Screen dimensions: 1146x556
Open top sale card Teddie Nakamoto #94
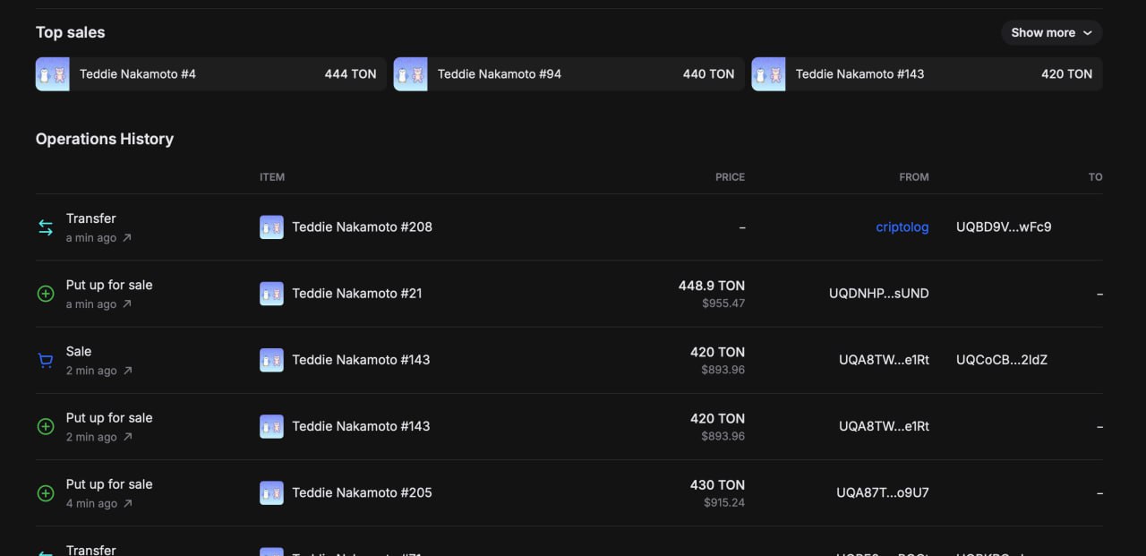point(569,74)
